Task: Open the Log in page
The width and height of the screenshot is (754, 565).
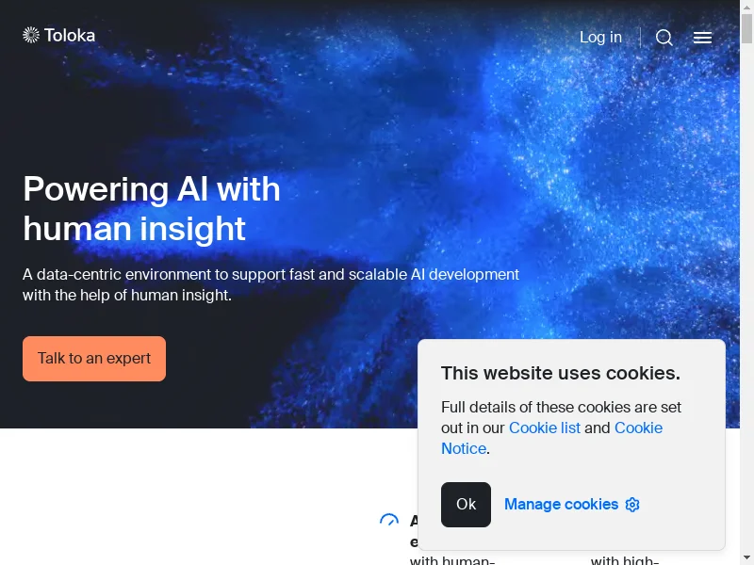Action: (x=600, y=37)
